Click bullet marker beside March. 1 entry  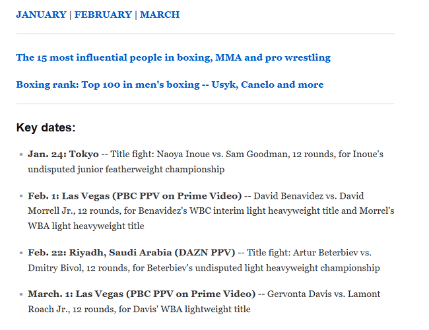(x=21, y=294)
